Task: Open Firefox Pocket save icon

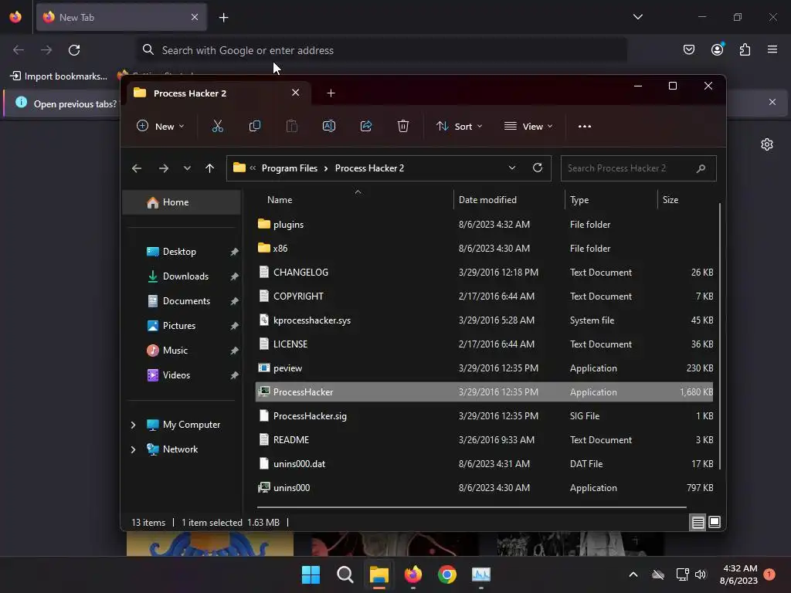Action: [x=688, y=49]
